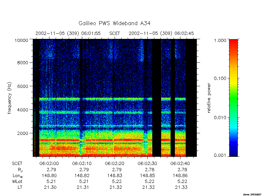Click the "SCET" label between the plot's time stamps

pyautogui.click(x=115, y=34)
